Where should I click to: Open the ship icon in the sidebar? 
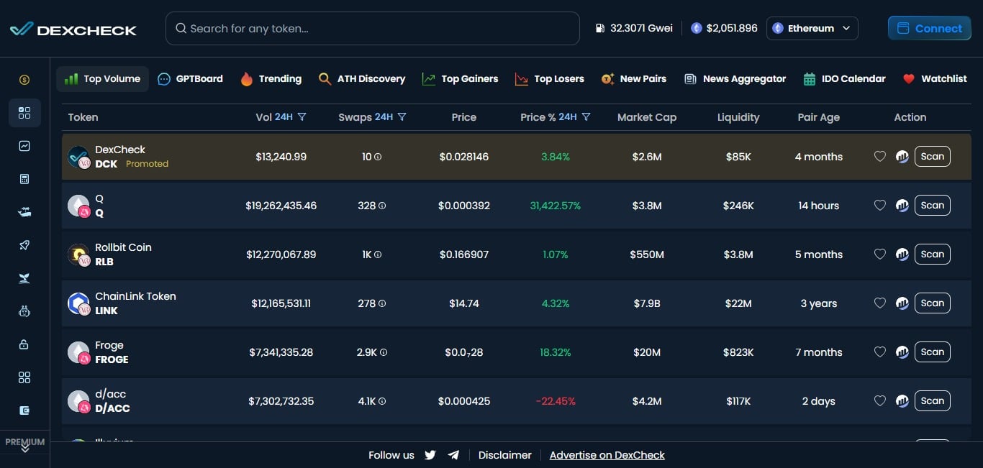[x=24, y=212]
